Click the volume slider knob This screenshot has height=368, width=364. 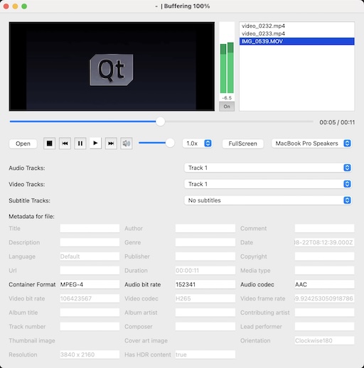pos(170,143)
